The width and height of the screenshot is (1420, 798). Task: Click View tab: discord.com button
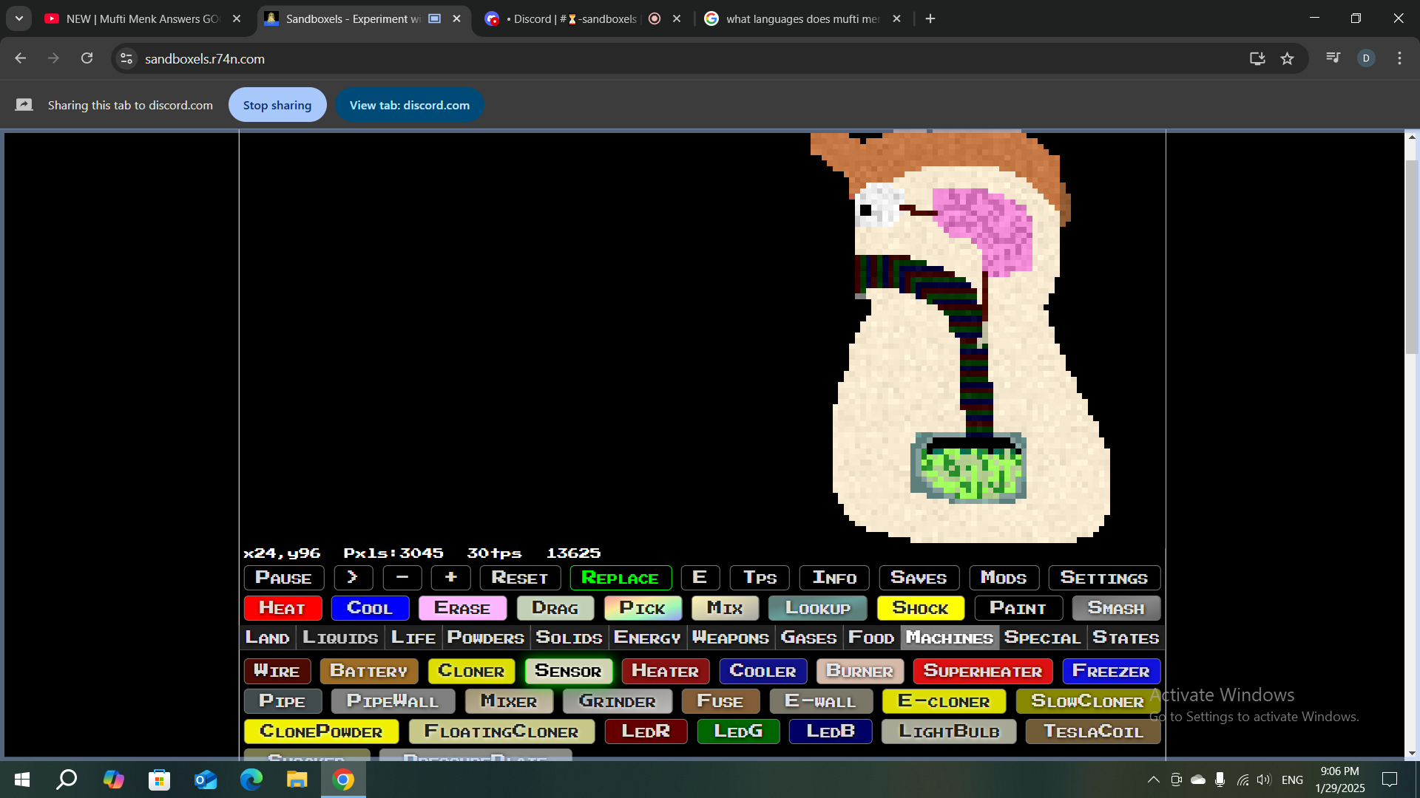[x=409, y=105]
